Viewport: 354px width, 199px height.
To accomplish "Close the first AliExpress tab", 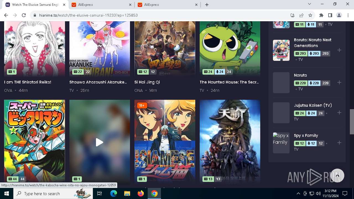I will click(x=131, y=5).
